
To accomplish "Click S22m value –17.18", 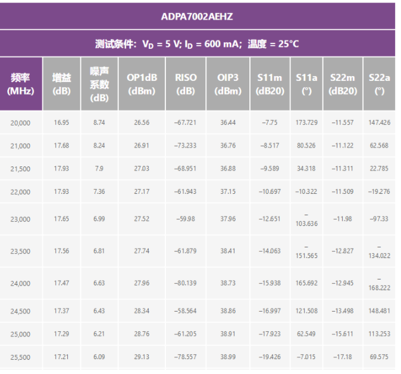I will (x=343, y=357).
